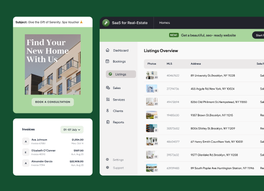This screenshot has width=264, height=191.
Task: Click the Dashboard home icon
Action: click(x=108, y=50)
